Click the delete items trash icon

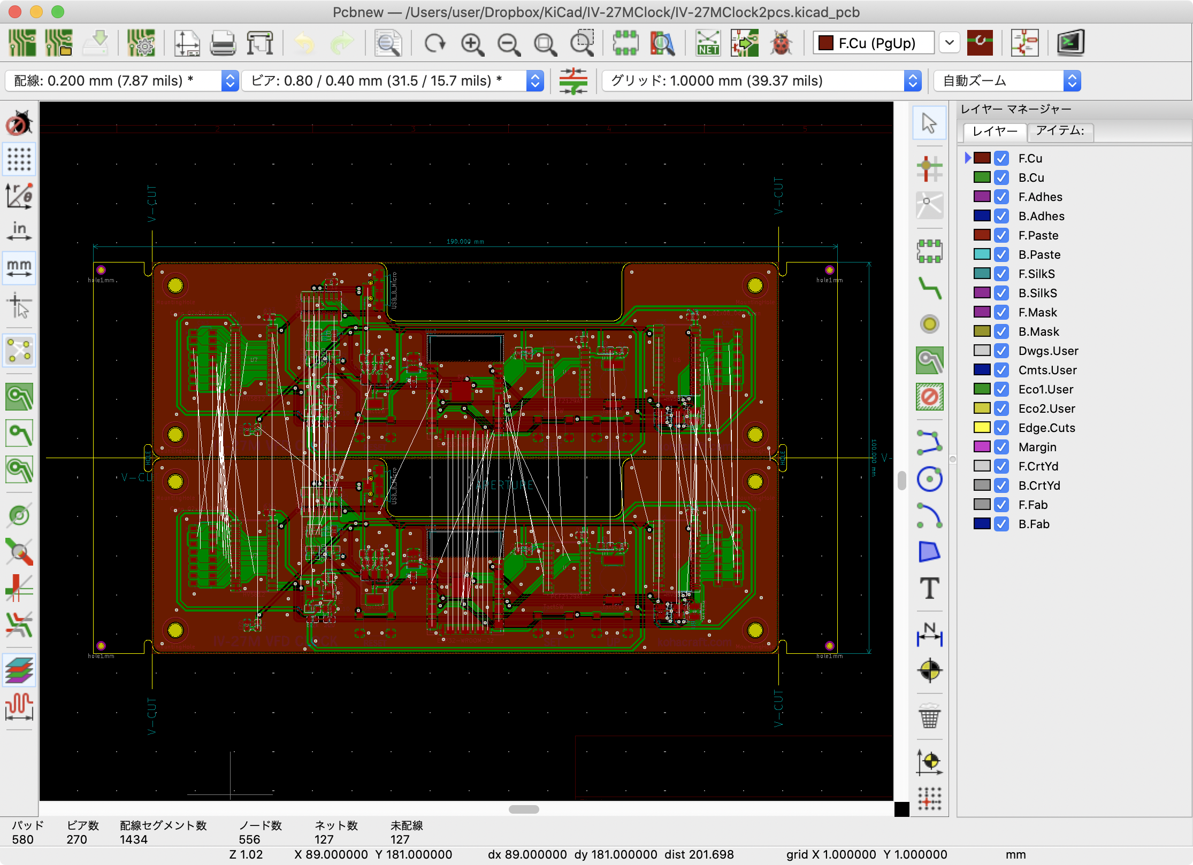click(x=929, y=716)
